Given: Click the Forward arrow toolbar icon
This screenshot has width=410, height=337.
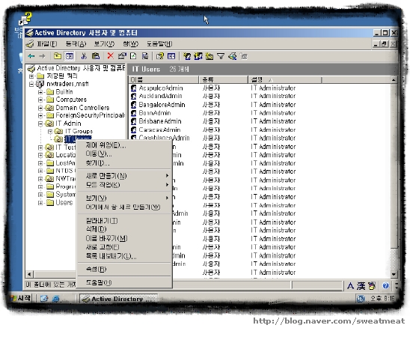Looking at the screenshot, I should click(42, 56).
